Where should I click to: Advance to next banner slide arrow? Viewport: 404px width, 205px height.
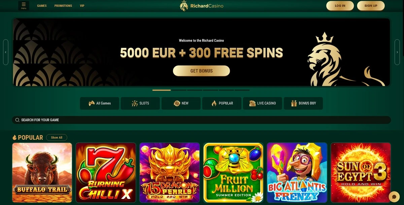[397, 52]
